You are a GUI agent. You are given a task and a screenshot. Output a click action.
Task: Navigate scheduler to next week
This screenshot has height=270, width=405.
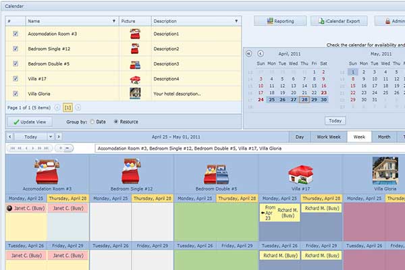[59, 136]
